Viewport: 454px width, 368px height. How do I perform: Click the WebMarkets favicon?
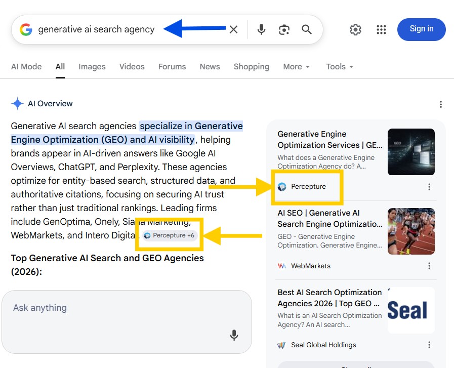[282, 266]
